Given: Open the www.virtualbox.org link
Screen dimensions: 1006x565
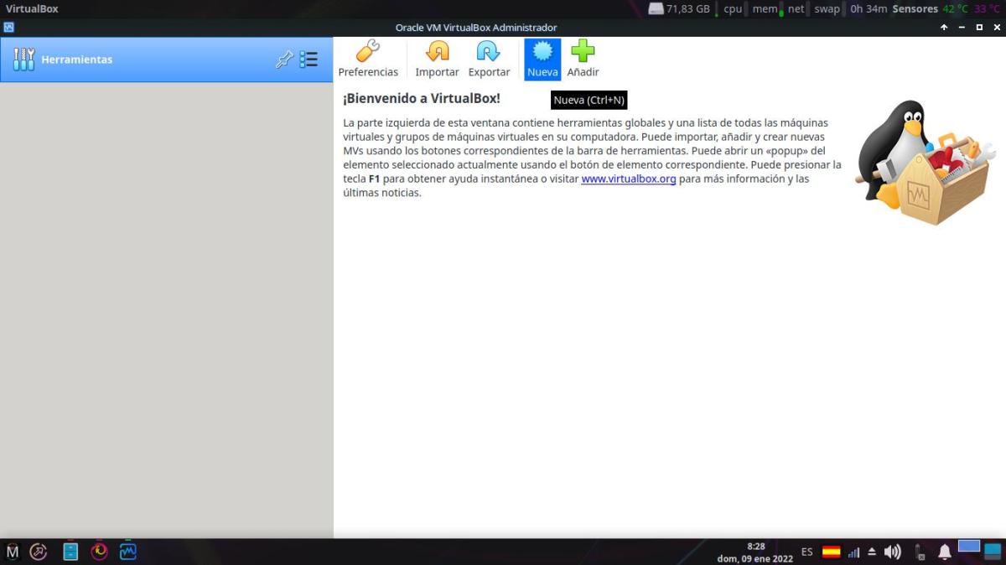Looking at the screenshot, I should 628,179.
